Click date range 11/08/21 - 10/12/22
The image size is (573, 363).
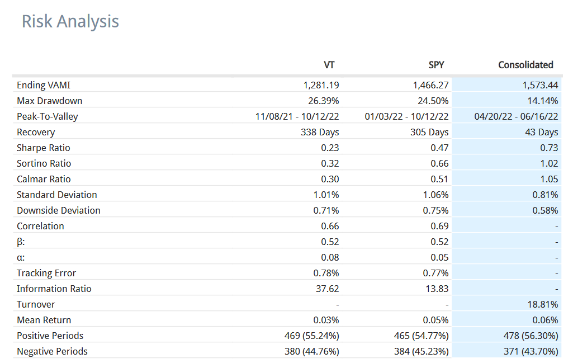click(x=297, y=116)
